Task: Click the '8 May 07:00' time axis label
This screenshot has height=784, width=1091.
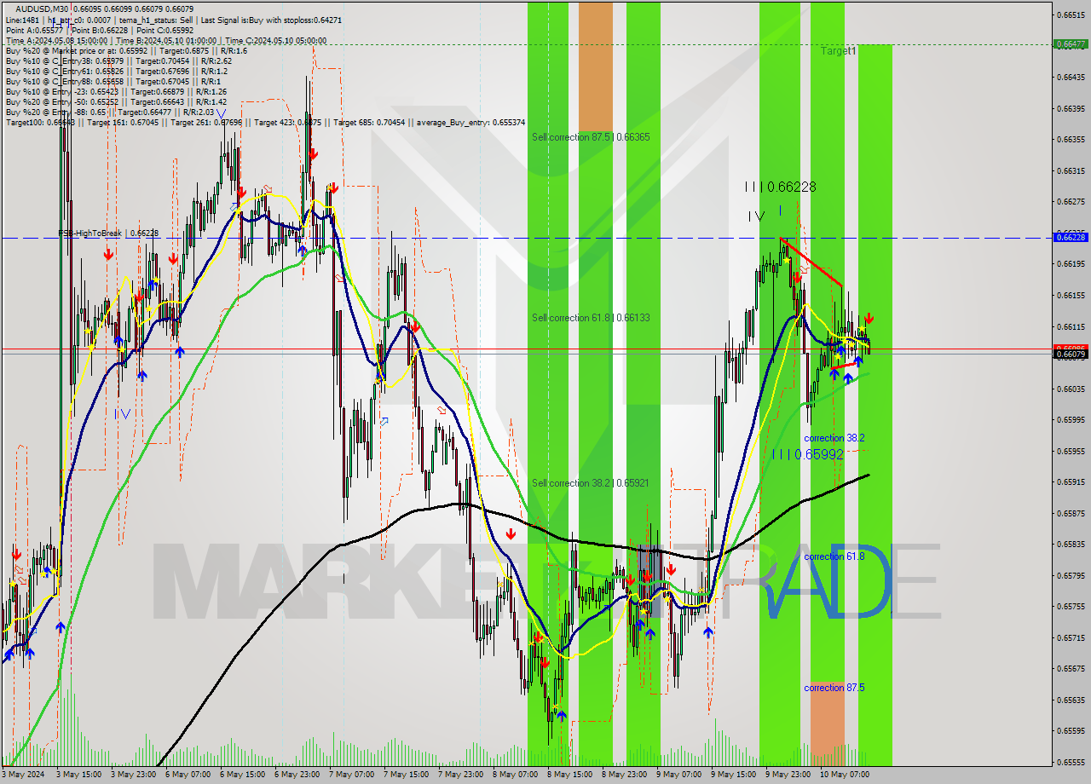Action: tap(515, 774)
